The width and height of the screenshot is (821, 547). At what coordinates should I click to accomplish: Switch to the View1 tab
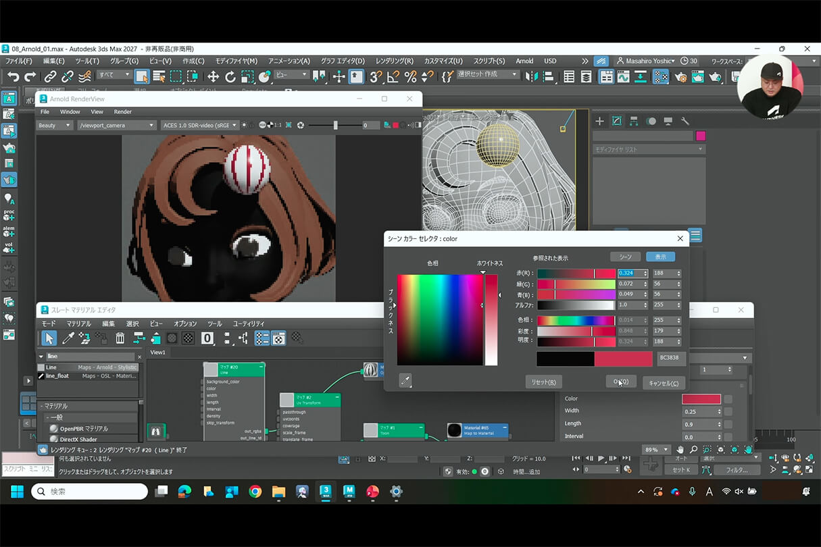(x=157, y=353)
